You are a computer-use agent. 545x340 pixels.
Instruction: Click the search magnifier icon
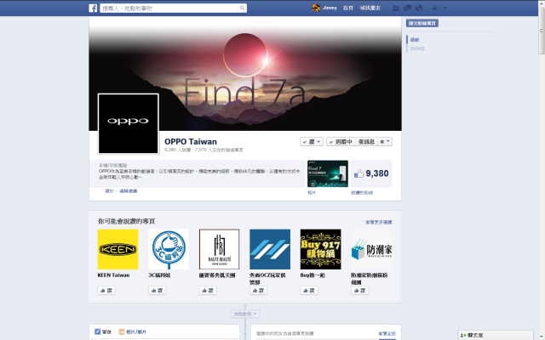tap(242, 8)
